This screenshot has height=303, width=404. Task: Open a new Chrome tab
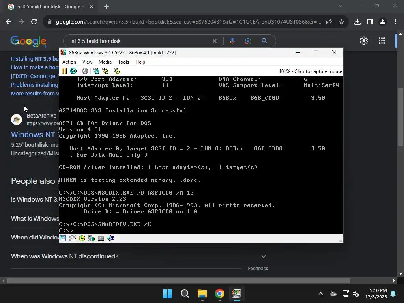pyautogui.click(x=107, y=7)
